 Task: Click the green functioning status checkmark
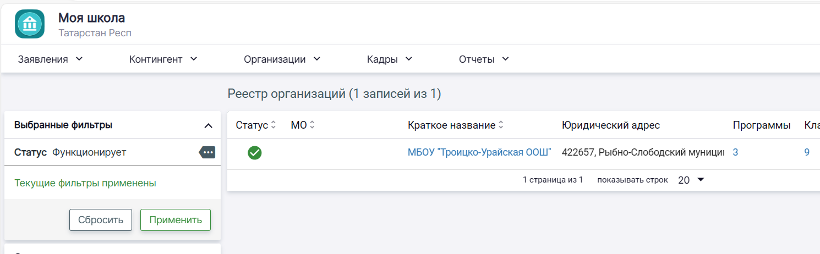click(x=254, y=153)
